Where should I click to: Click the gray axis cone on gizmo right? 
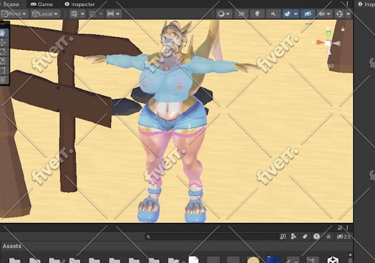point(337,44)
